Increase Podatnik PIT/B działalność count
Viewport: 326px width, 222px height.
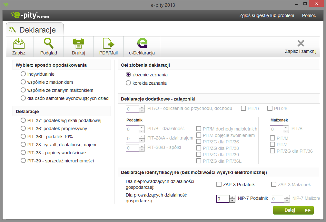142,127
